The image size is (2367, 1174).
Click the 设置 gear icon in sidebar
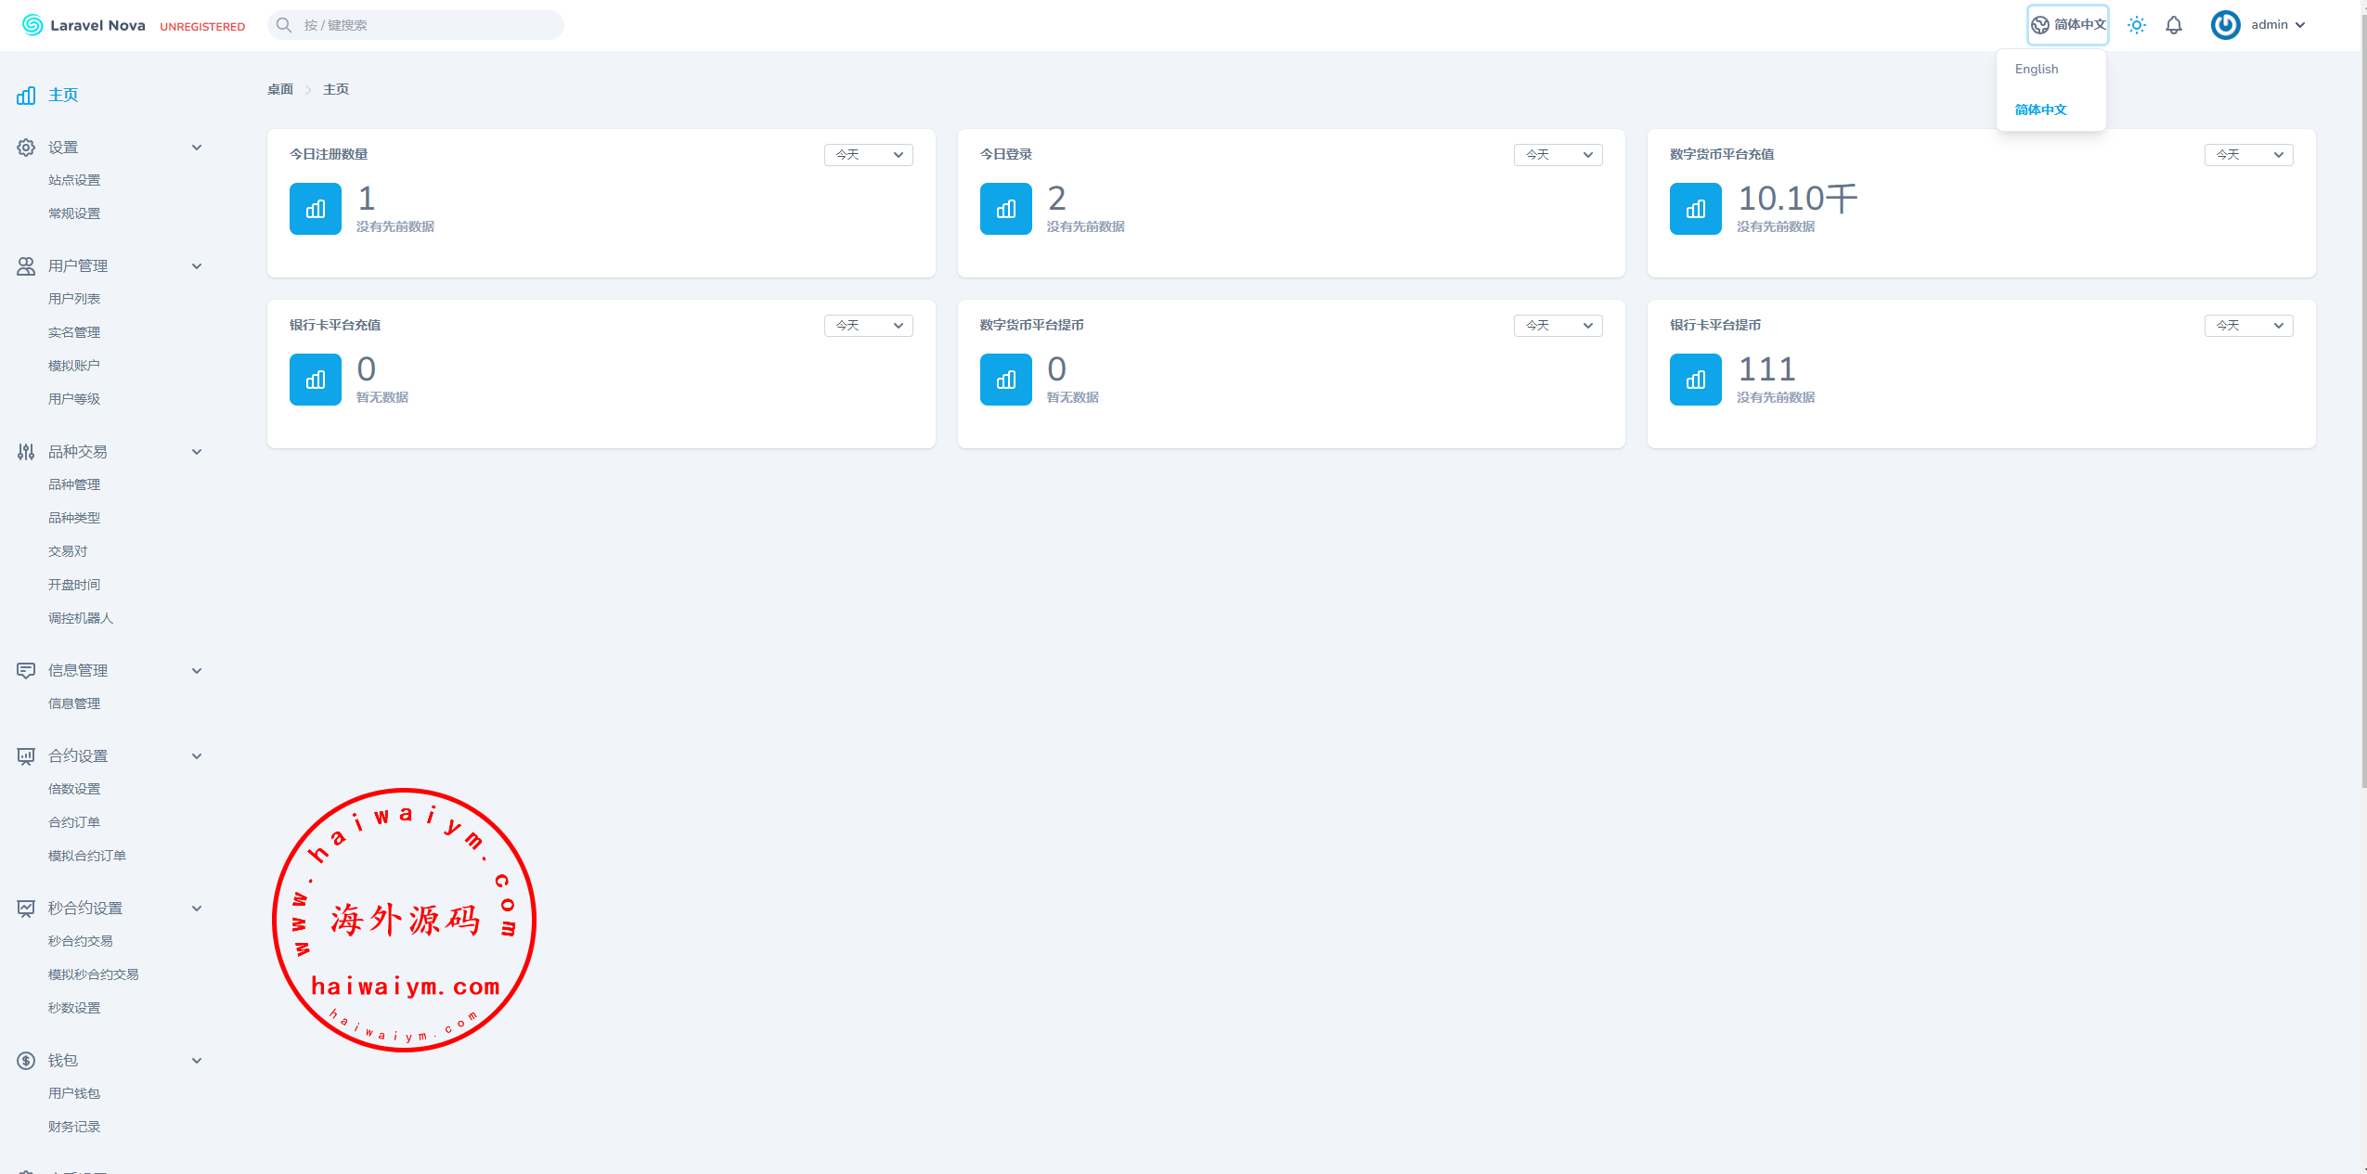tap(26, 148)
